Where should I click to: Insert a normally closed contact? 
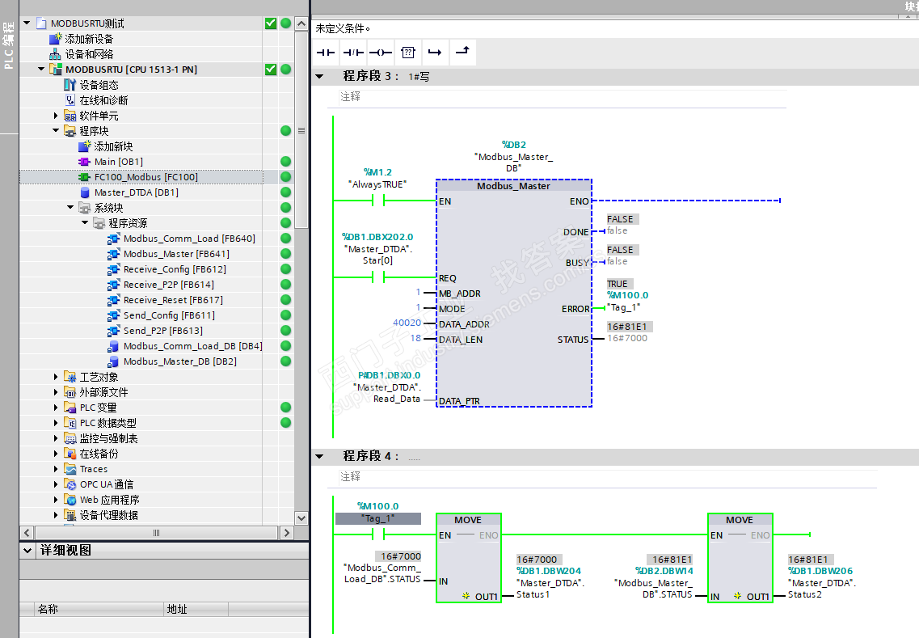[x=353, y=53]
